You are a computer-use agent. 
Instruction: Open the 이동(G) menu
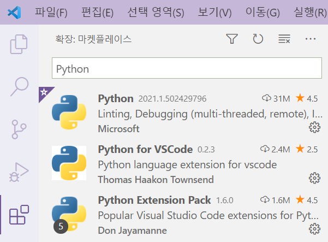point(263,13)
